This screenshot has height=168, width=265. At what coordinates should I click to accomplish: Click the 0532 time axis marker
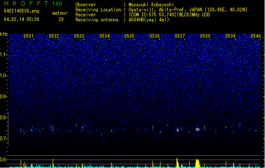54,36
